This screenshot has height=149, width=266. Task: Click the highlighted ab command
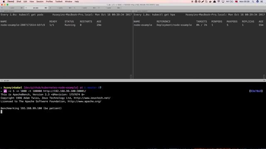(x=5, y=91)
